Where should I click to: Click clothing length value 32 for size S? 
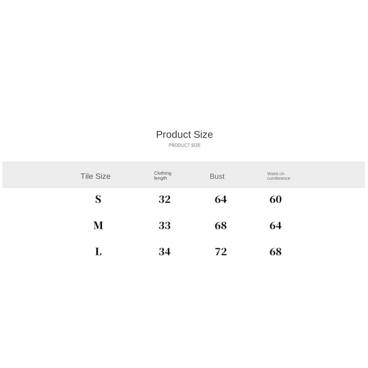[165, 199]
